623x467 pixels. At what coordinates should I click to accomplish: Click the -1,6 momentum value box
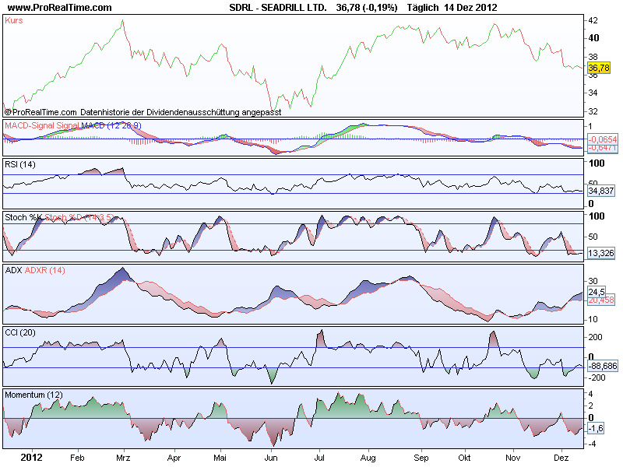point(596,429)
